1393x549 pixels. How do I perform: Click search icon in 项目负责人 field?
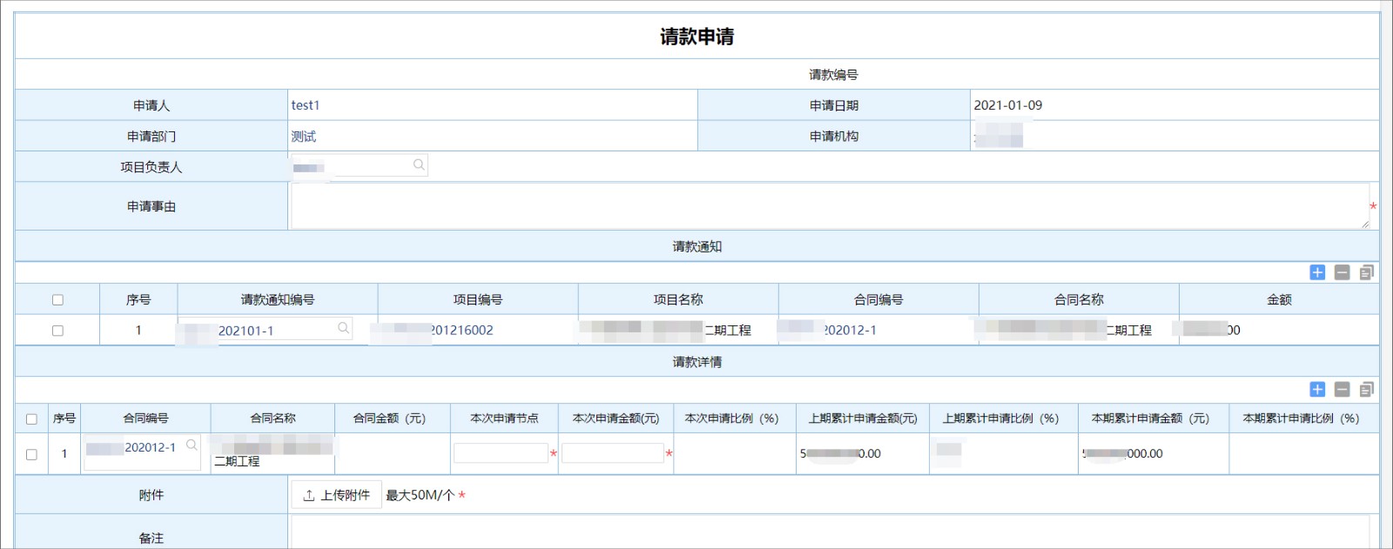point(419,164)
